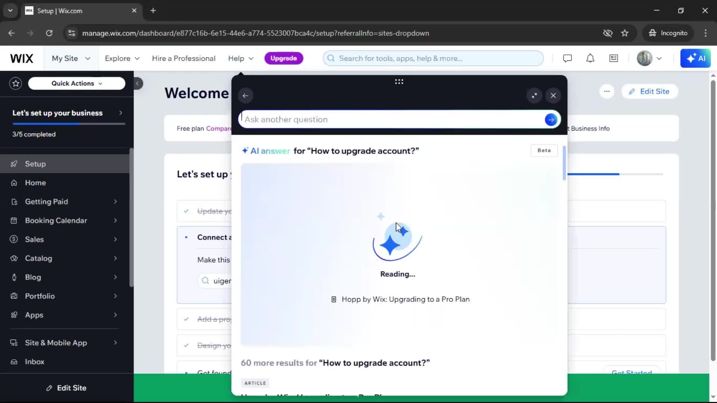Viewport: 717px width, 403px height.
Task: Click the browser bookmark star icon
Action: click(625, 33)
